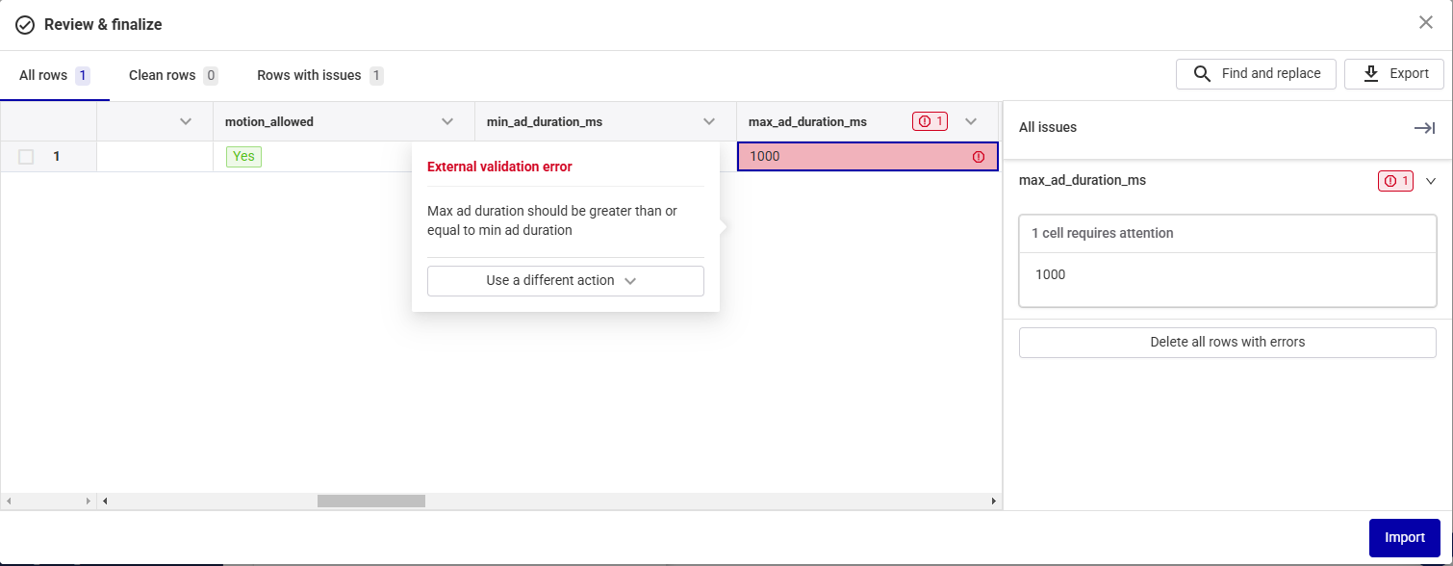Expand Use a different action dropdown
The image size is (1453, 566).
pyautogui.click(x=565, y=281)
